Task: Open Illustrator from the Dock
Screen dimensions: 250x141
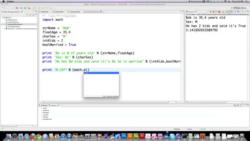Action: (130, 136)
